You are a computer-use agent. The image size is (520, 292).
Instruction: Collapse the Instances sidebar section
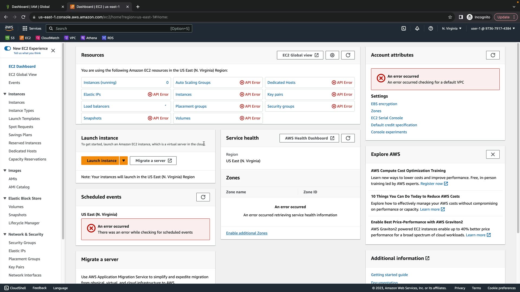point(5,94)
